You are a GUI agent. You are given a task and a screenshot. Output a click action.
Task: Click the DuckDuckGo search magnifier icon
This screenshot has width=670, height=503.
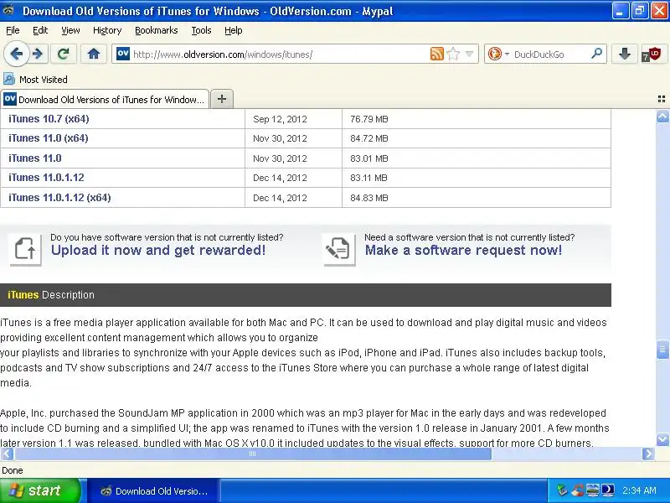(596, 54)
